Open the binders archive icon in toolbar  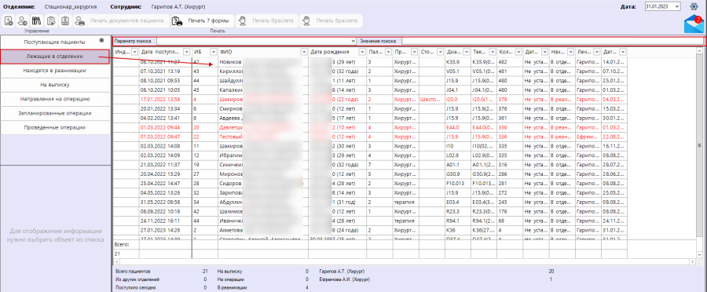[36, 20]
